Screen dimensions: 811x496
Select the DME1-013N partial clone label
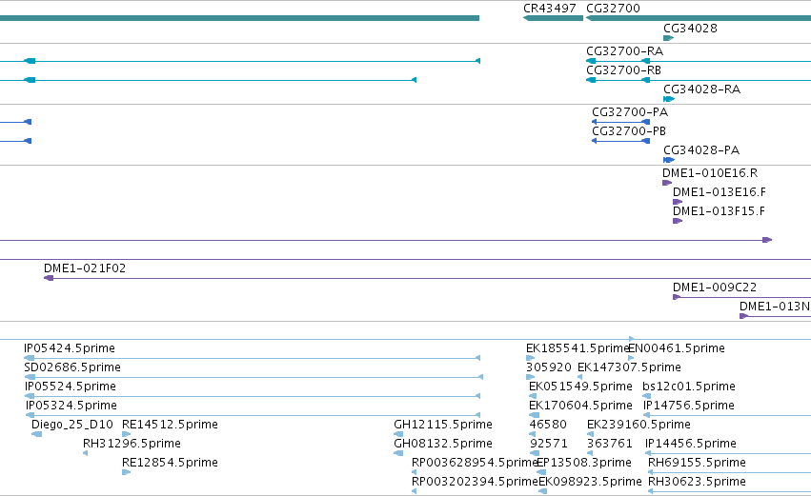(775, 307)
